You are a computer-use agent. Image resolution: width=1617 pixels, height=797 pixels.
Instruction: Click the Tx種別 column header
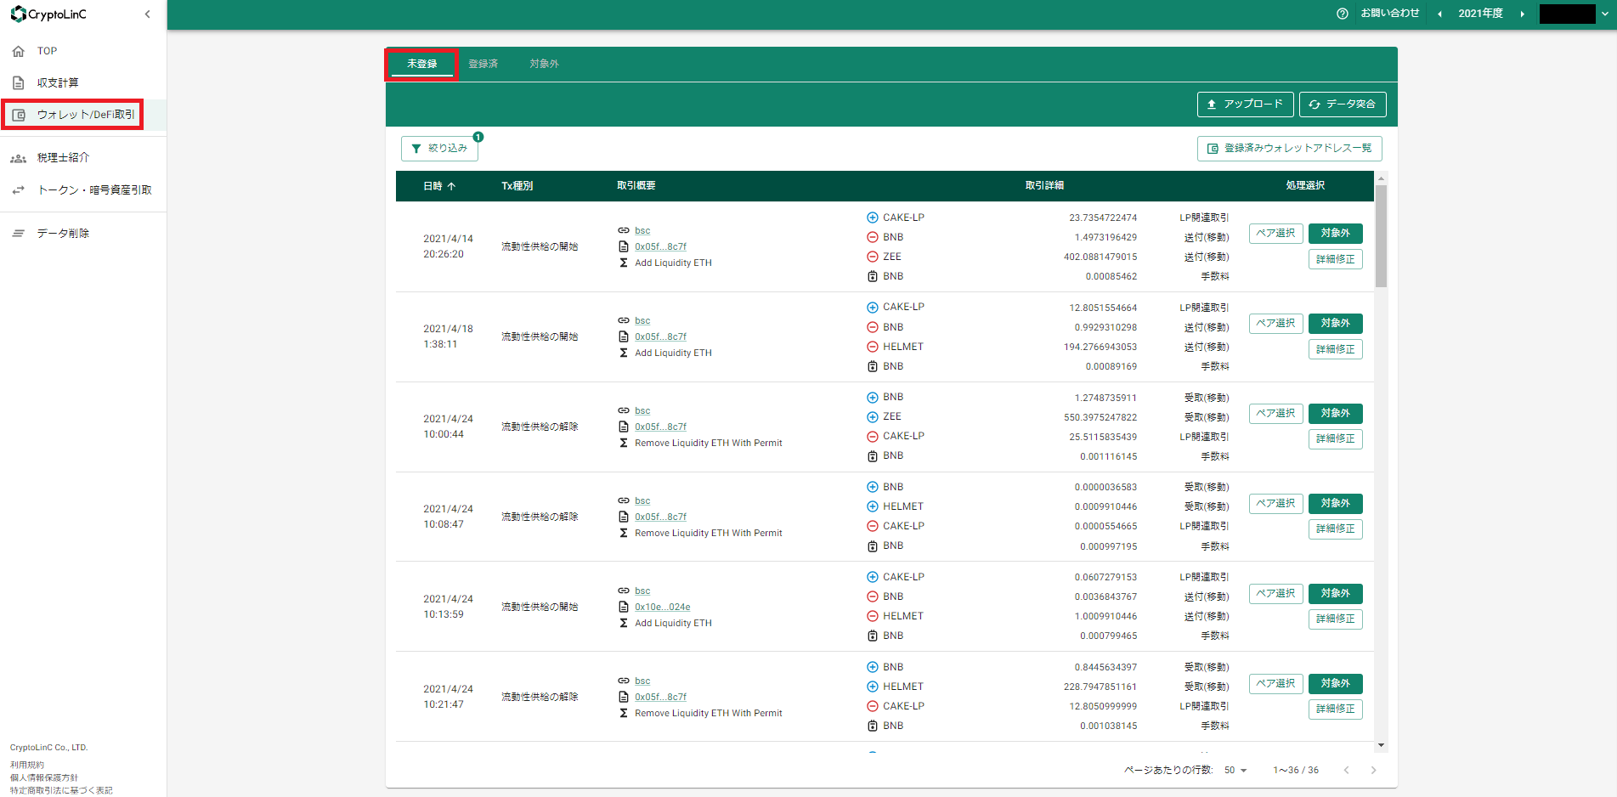(517, 186)
